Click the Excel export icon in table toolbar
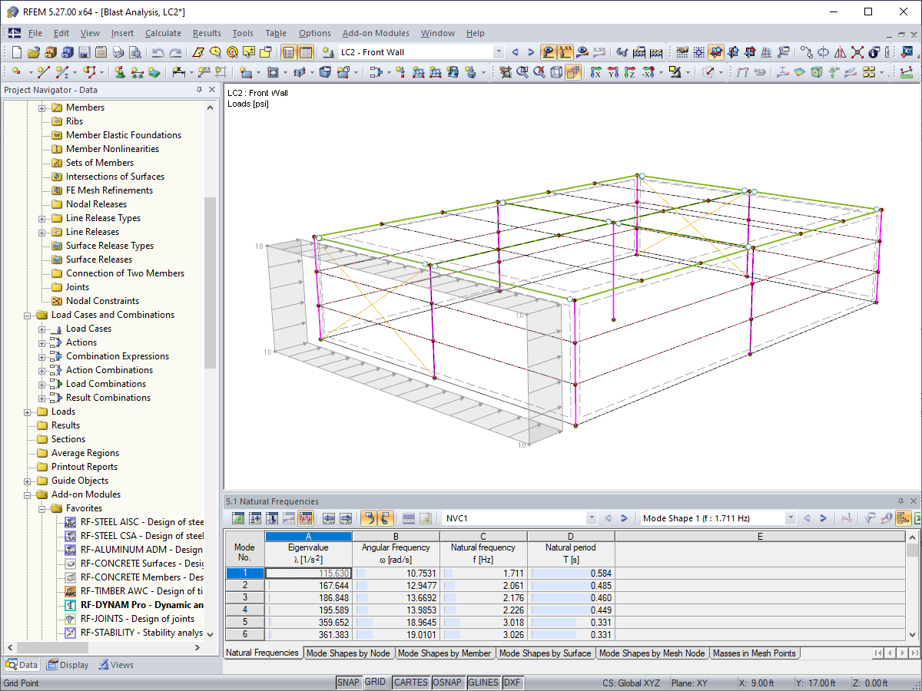Screen dimensions: 922x691 (920, 518)
